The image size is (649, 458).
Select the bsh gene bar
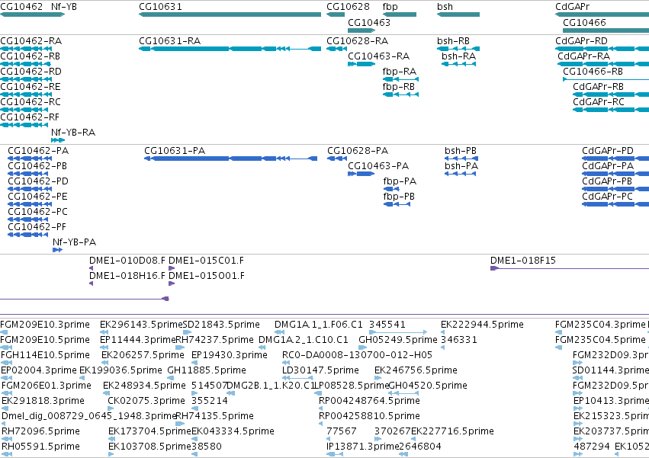(458, 14)
